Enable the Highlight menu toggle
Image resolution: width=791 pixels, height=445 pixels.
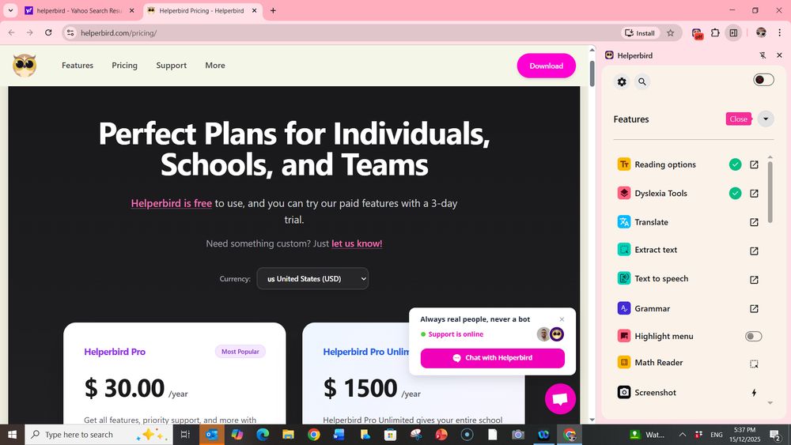tap(753, 336)
